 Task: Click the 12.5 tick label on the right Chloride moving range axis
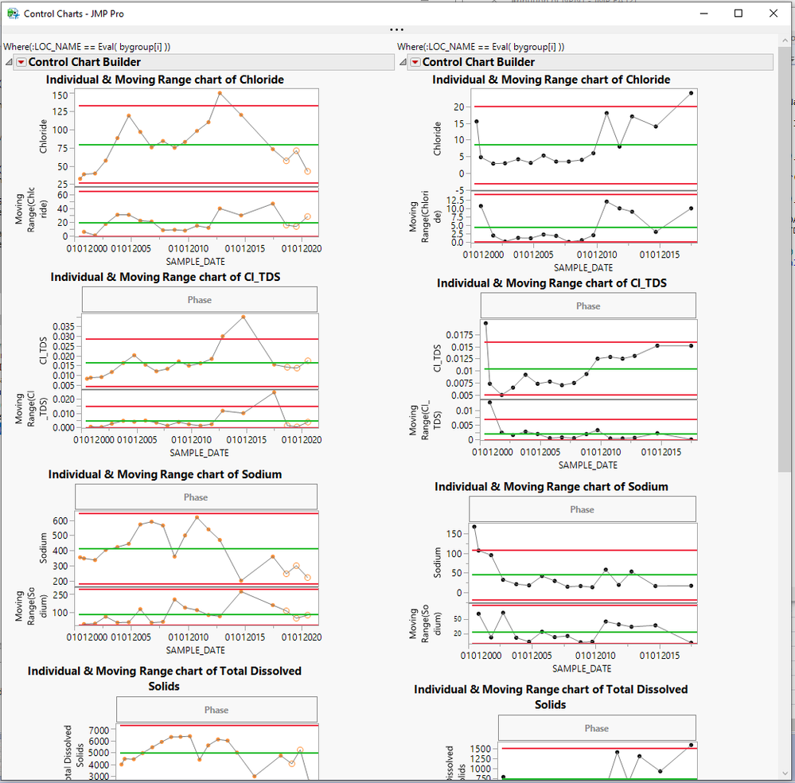pyautogui.click(x=455, y=201)
